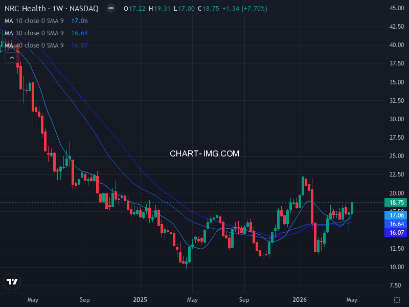
Task: Click the grey pill icon next to NASDAQ
Action: (111, 8)
